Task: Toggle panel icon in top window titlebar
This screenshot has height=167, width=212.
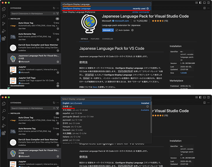Action: click(204, 3)
